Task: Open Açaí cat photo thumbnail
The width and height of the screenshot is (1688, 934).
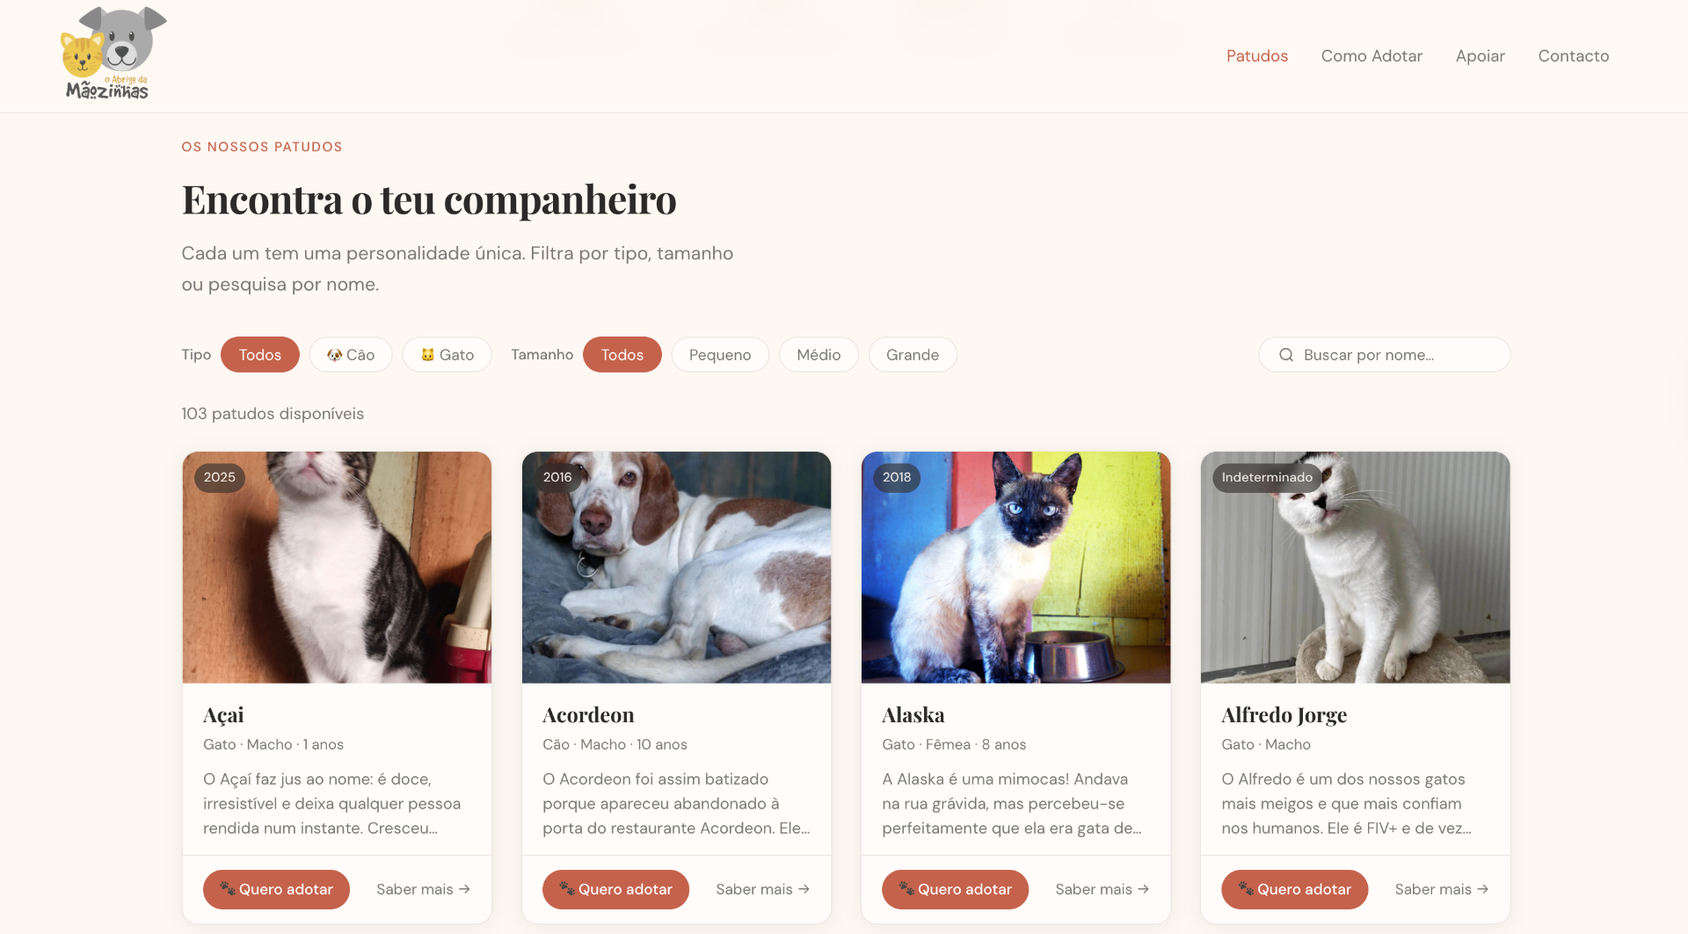Action: 337,568
